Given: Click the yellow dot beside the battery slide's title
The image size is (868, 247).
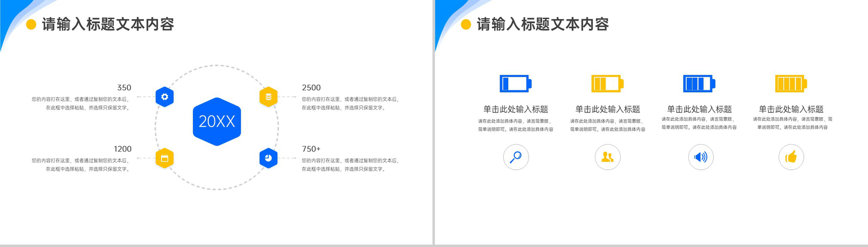Looking at the screenshot, I should coord(466,24).
